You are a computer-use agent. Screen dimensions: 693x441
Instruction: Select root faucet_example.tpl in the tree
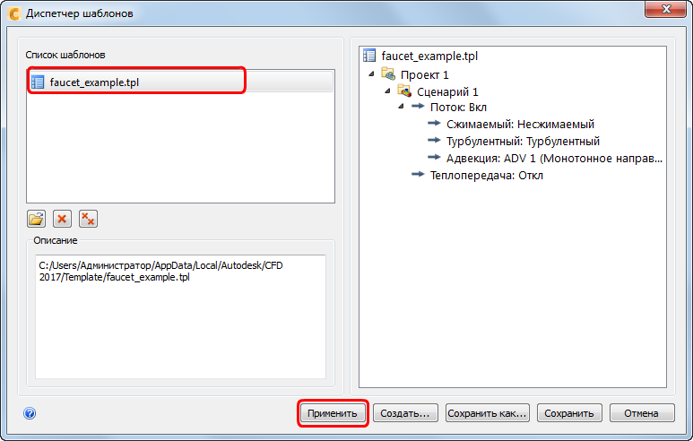[429, 56]
